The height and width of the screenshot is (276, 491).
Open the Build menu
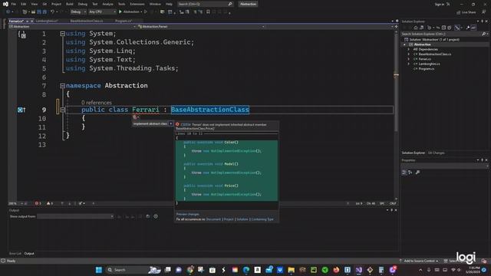coord(70,4)
